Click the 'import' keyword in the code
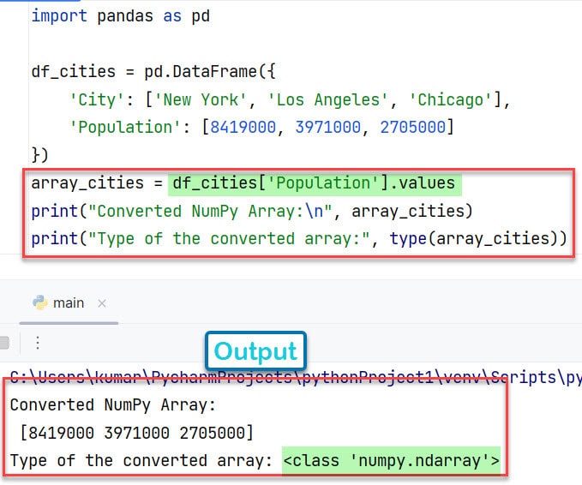582x485 pixels. coord(59,16)
